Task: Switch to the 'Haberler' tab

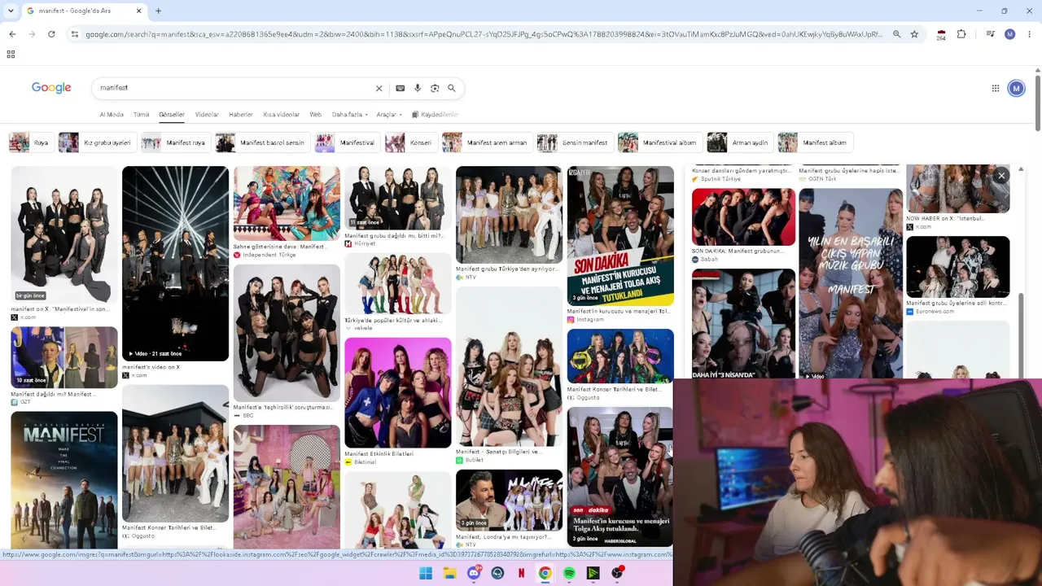Action: click(x=241, y=115)
